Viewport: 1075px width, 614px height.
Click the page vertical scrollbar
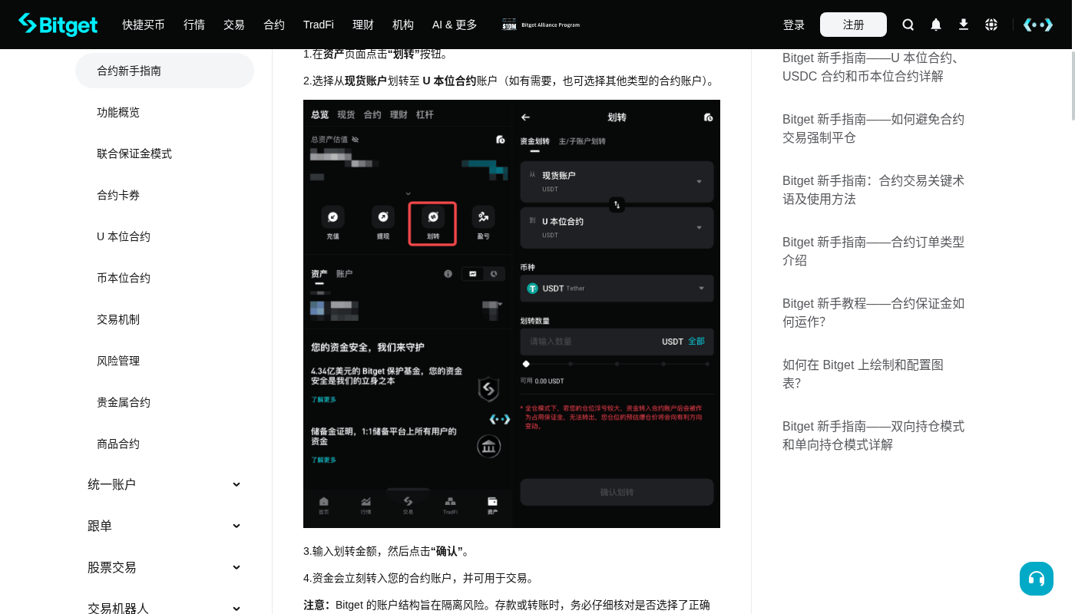pos(1072,84)
